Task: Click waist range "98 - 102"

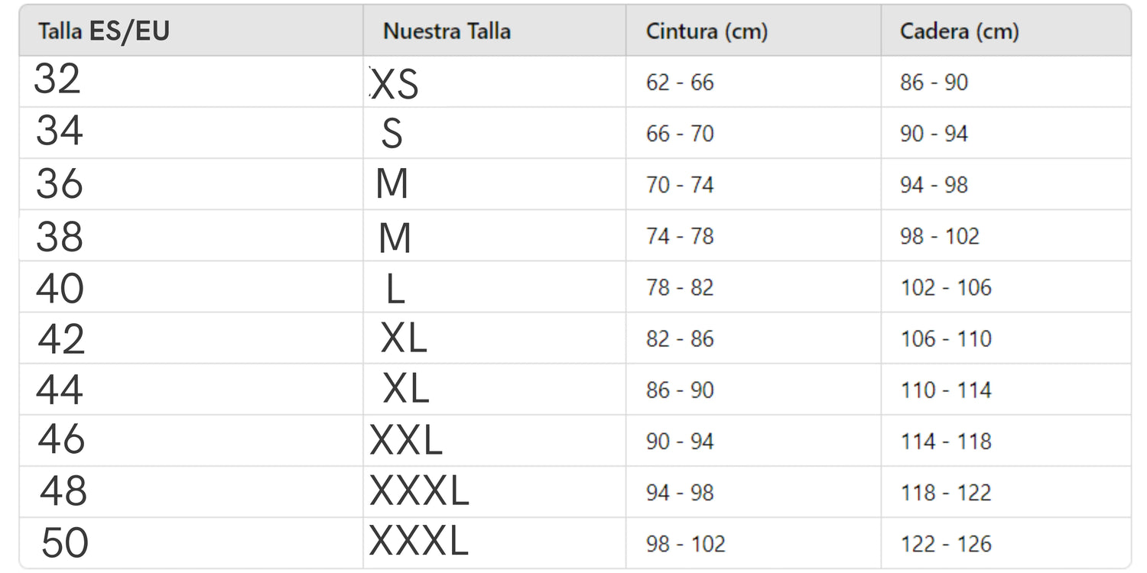Action: (685, 544)
